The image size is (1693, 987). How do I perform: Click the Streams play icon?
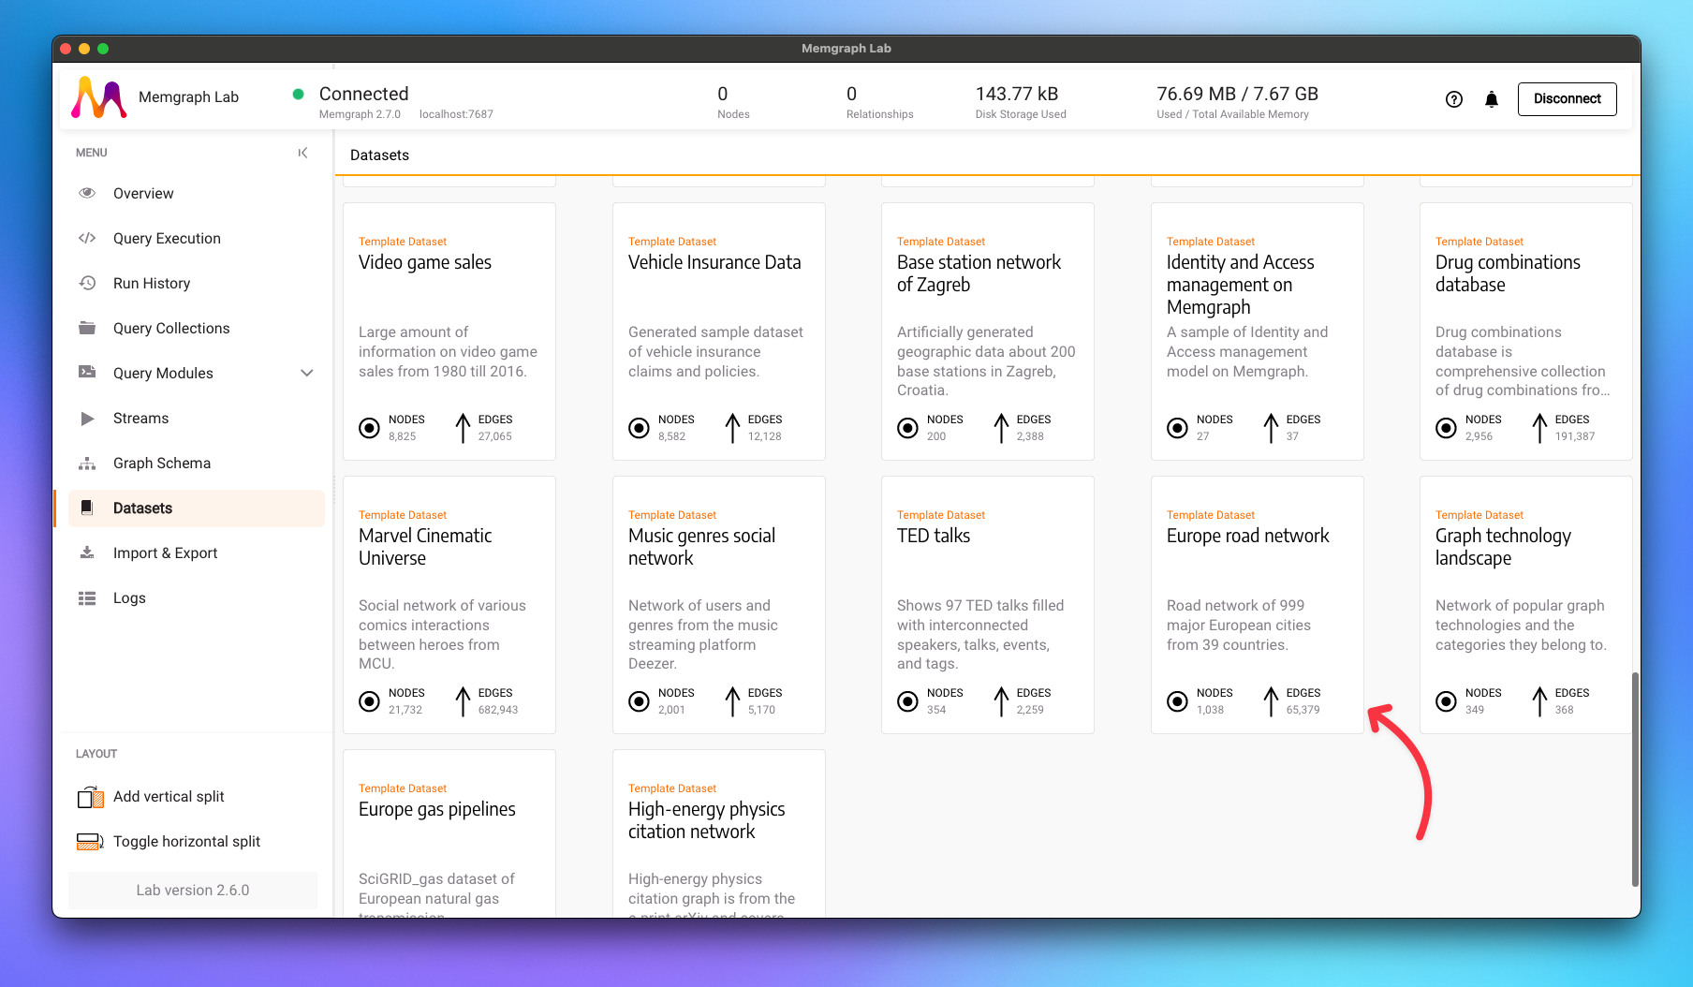tap(87, 419)
